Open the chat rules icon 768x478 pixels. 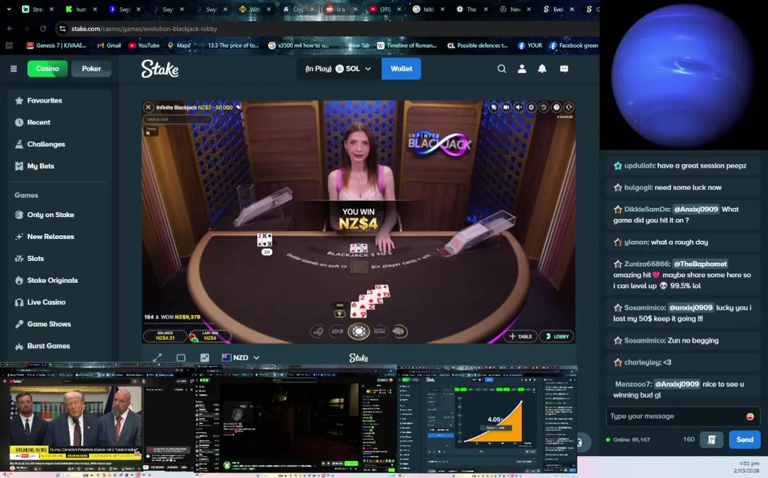712,439
